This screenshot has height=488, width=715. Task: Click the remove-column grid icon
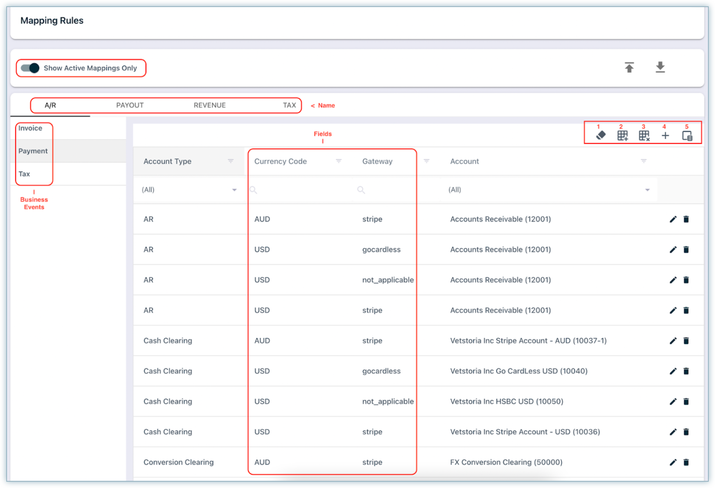pos(644,136)
